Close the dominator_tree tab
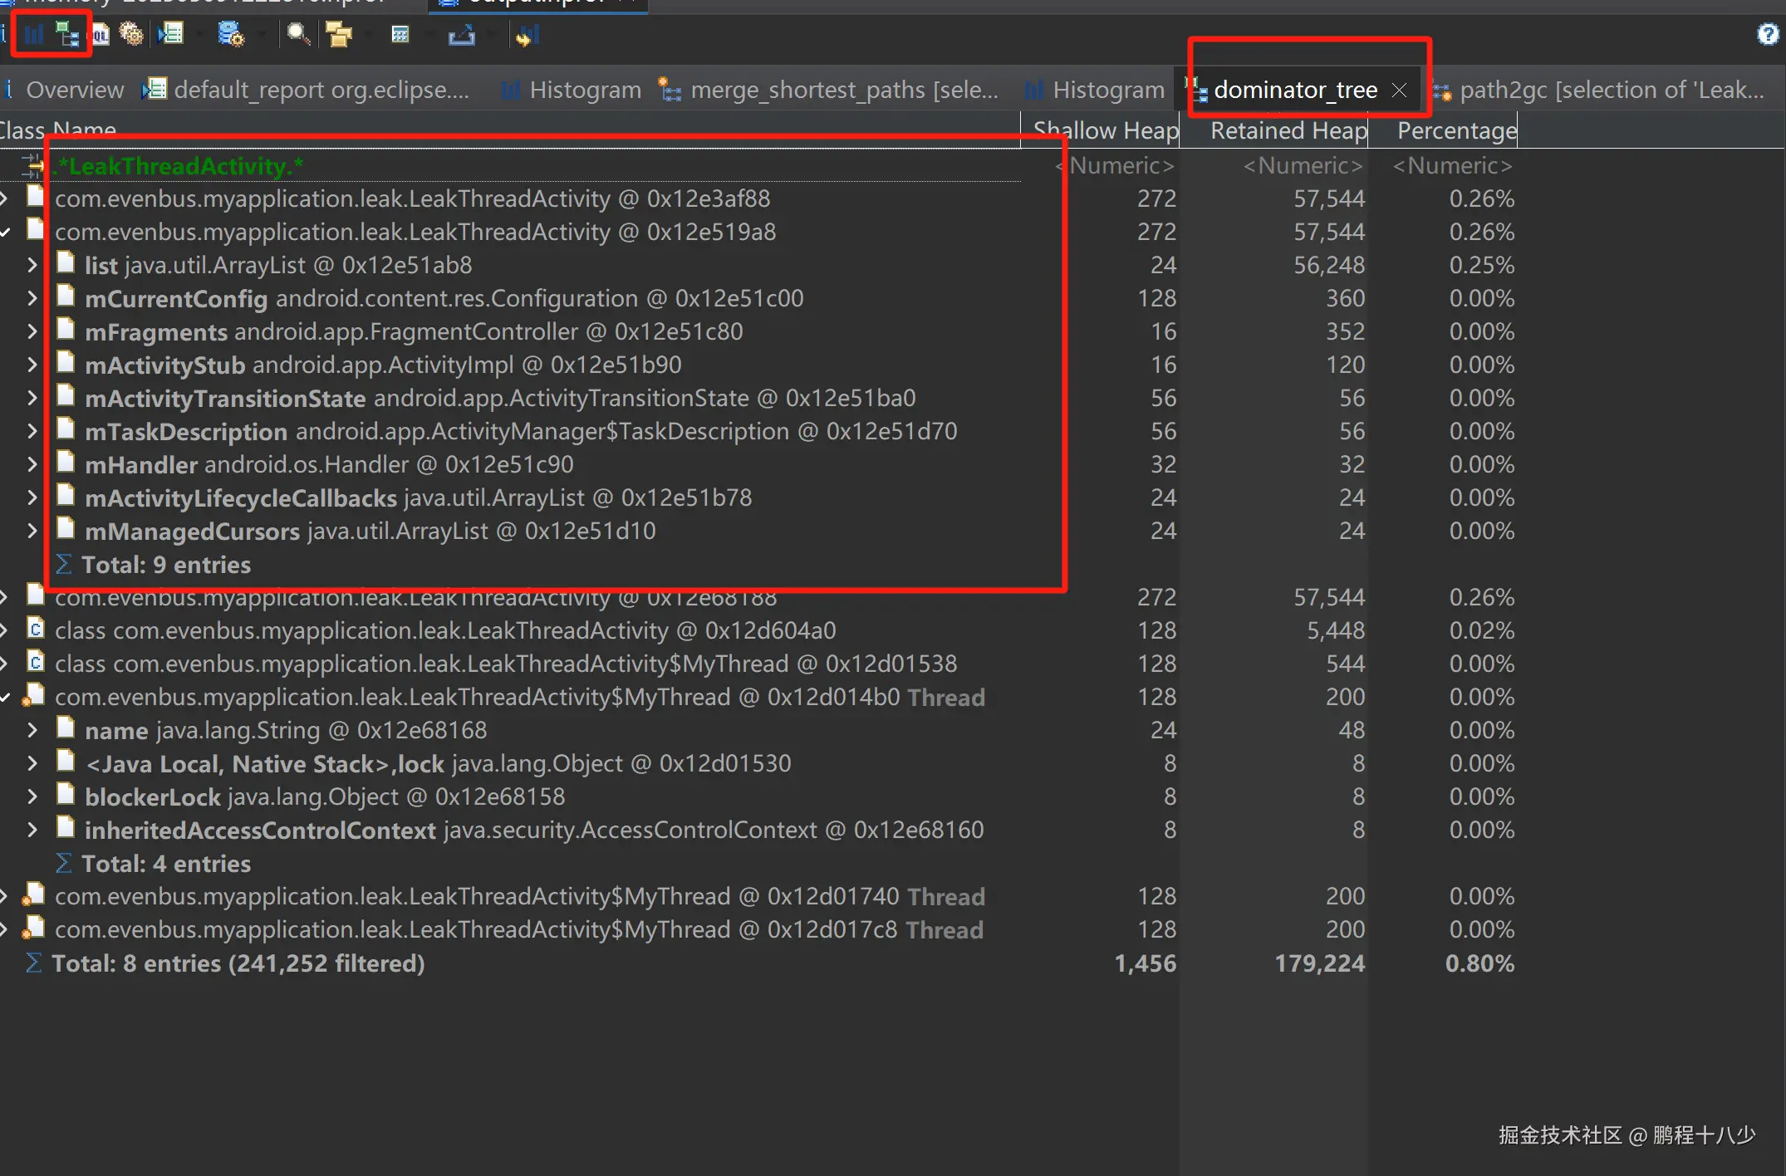Image resolution: width=1786 pixels, height=1176 pixels. [1400, 90]
